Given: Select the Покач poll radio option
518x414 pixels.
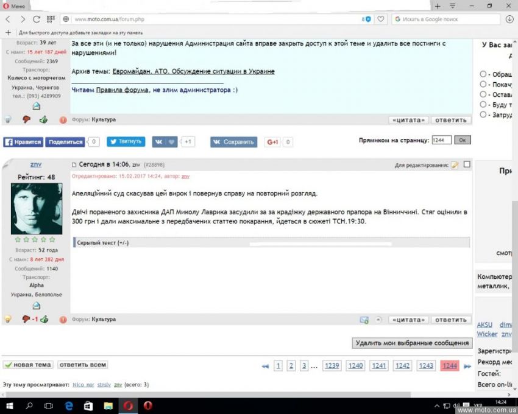Looking at the screenshot, I should point(483,84).
